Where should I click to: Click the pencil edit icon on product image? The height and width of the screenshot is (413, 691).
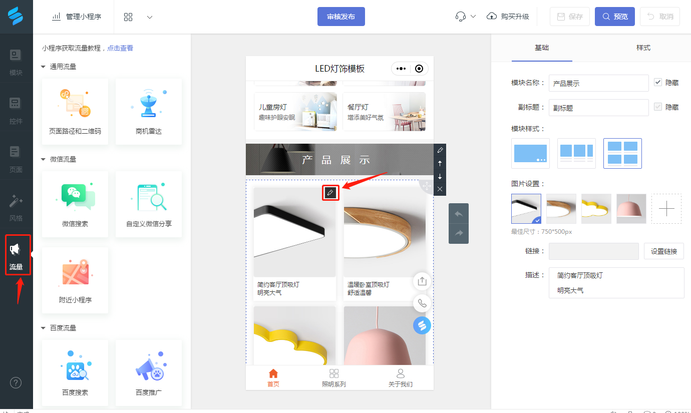click(330, 192)
